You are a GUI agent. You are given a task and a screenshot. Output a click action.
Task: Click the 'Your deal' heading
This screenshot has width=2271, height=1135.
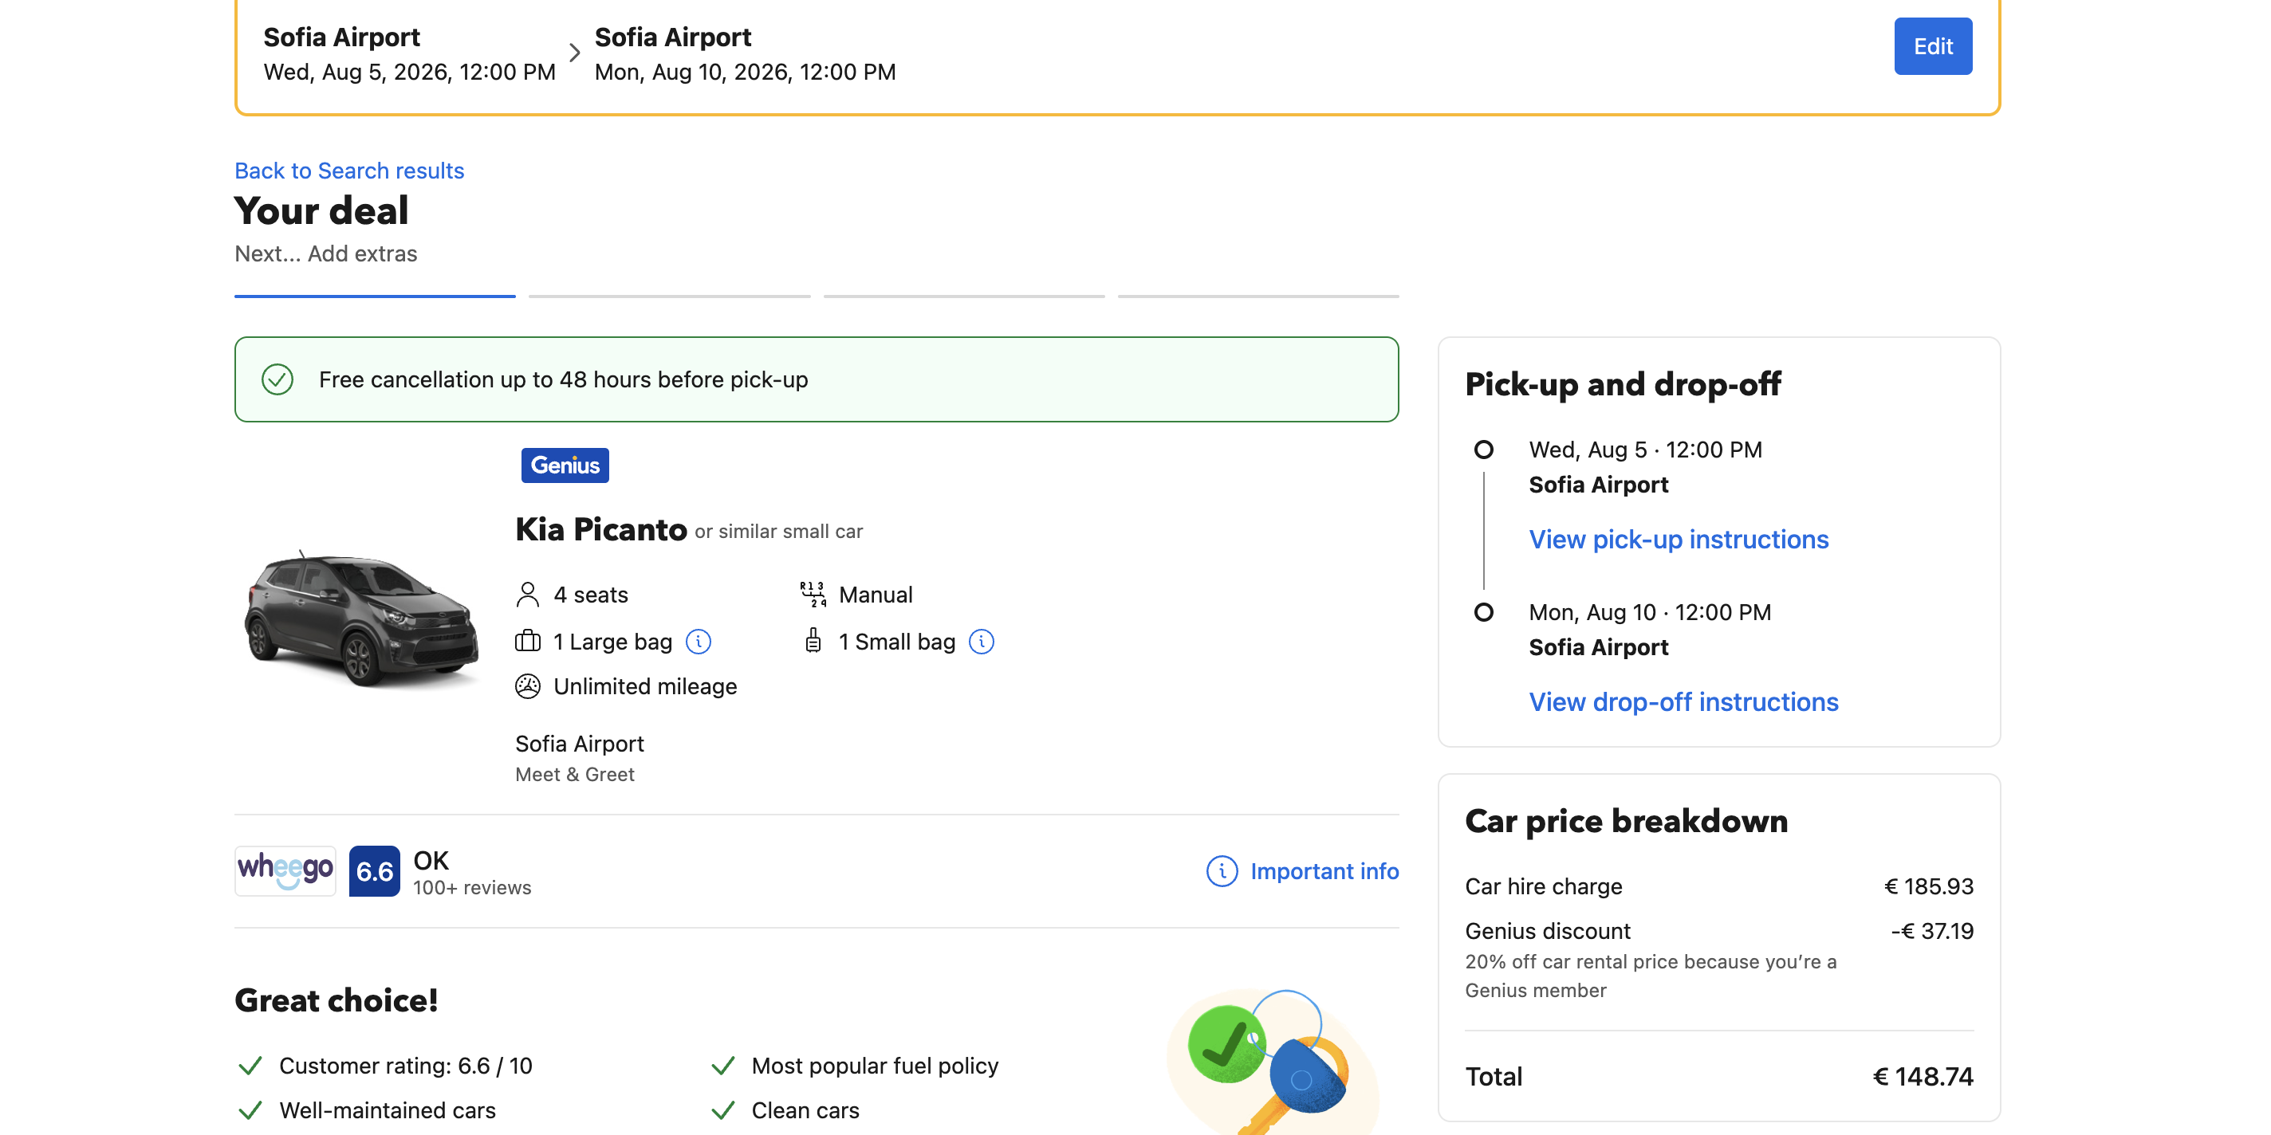click(321, 210)
